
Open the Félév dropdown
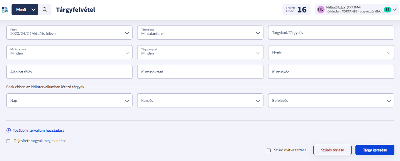point(69,32)
